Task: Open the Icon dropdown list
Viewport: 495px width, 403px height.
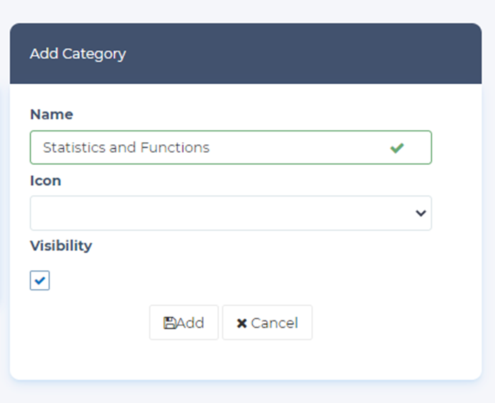Action: (231, 213)
